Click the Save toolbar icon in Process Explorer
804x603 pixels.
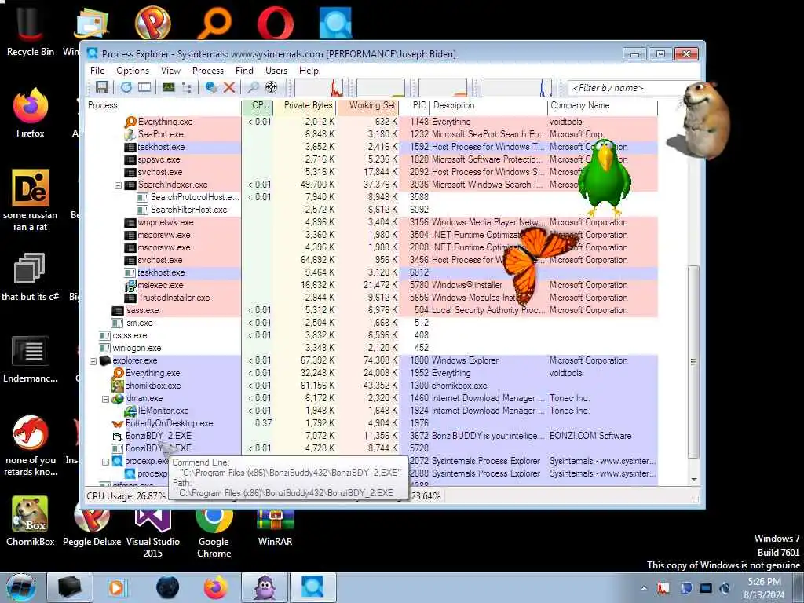101,88
